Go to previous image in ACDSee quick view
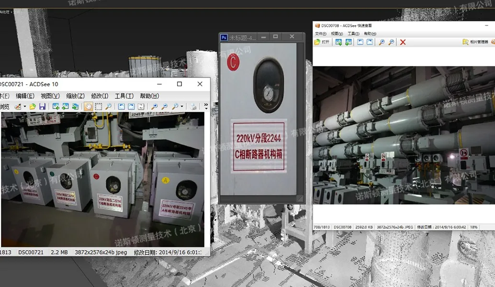495x287 pixels. pyautogui.click(x=338, y=42)
